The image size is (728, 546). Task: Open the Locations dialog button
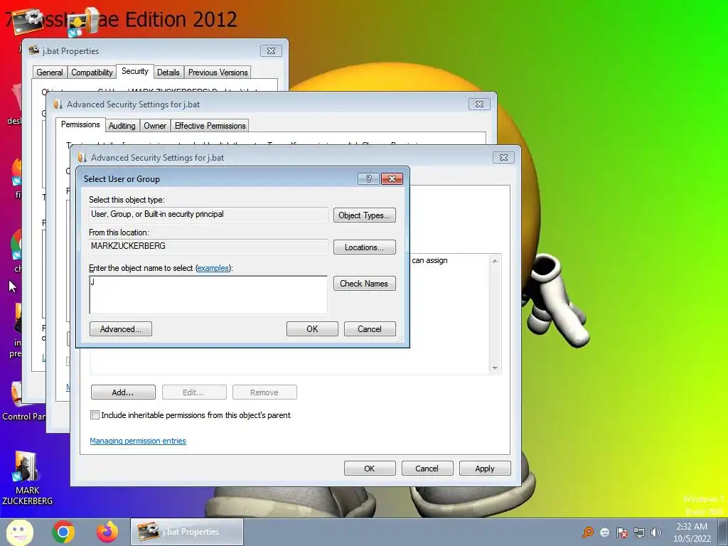tap(365, 247)
